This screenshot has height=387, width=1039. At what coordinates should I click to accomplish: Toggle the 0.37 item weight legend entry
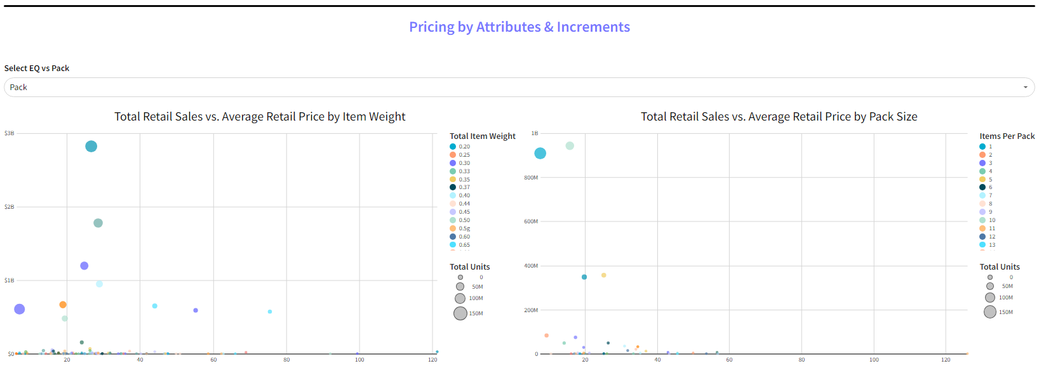464,187
